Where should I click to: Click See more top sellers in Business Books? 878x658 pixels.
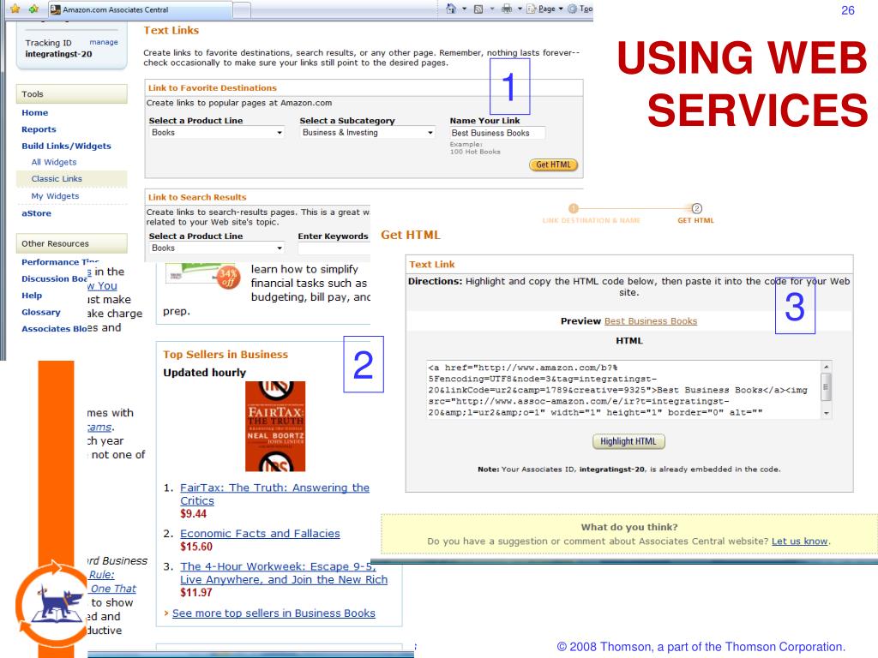pos(274,613)
